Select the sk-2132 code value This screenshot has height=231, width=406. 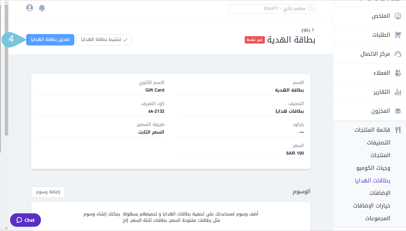coord(156,111)
